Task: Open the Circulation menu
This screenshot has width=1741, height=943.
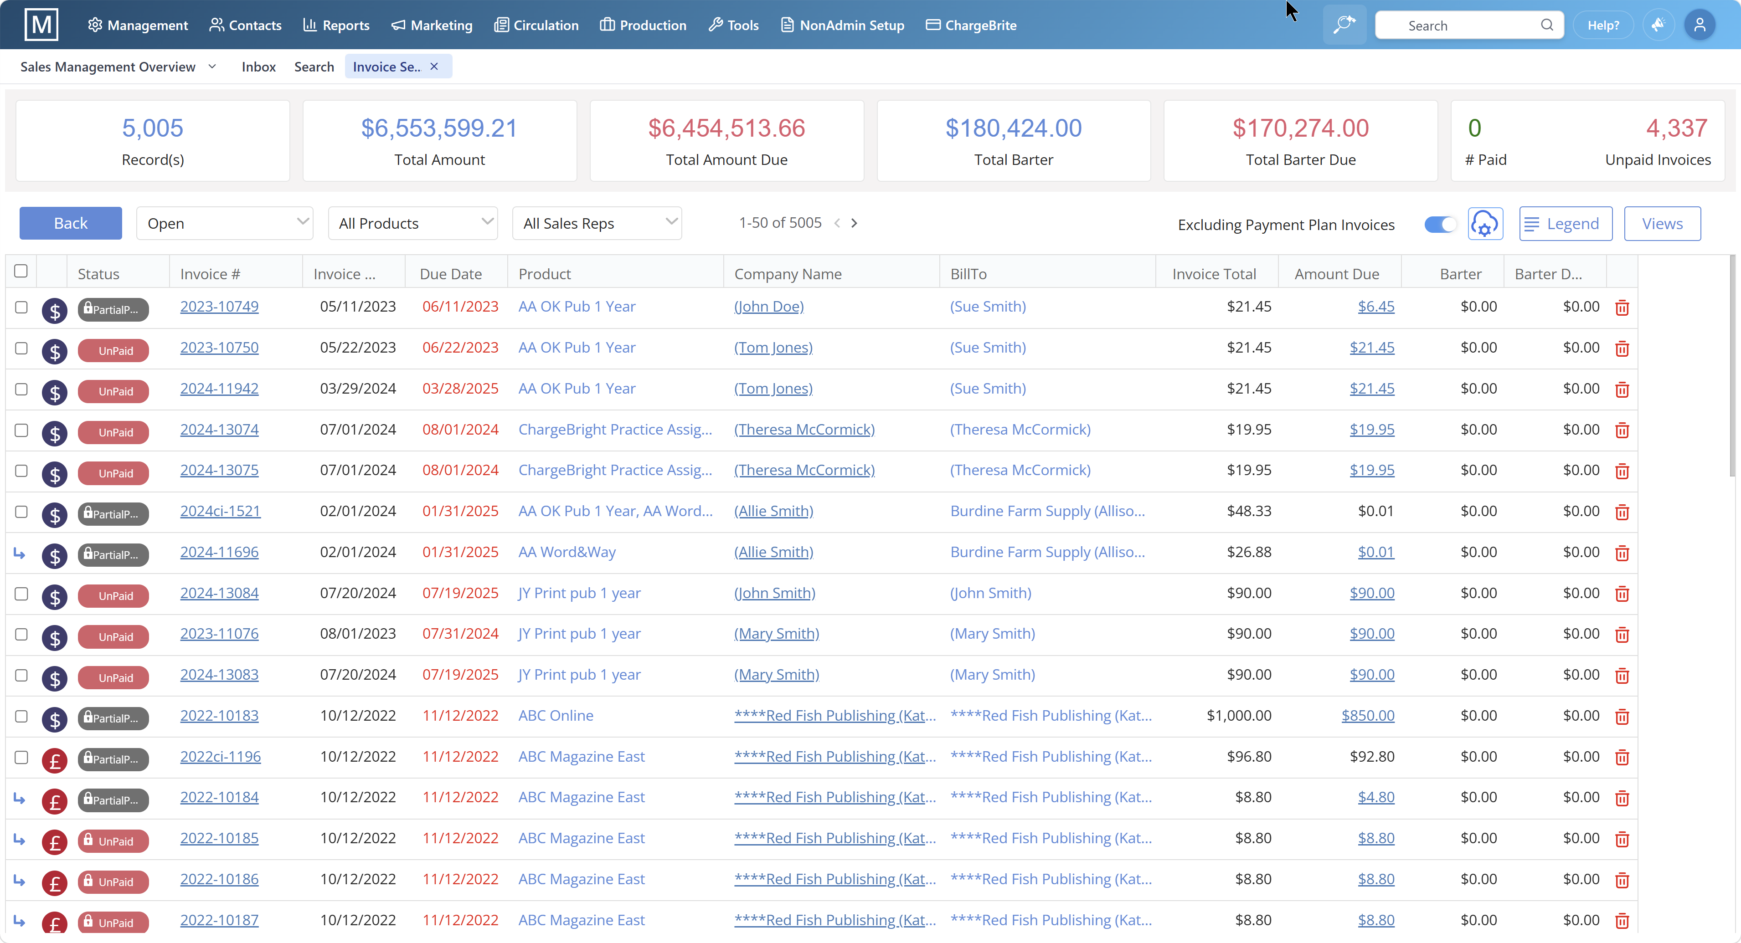Action: [x=536, y=25]
